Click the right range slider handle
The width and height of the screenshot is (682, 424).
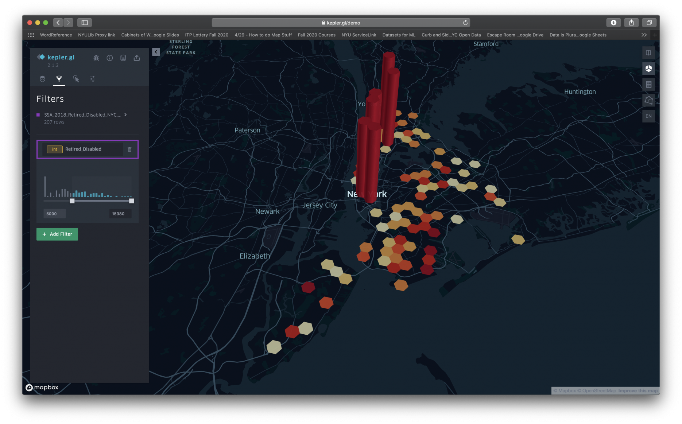tap(132, 201)
